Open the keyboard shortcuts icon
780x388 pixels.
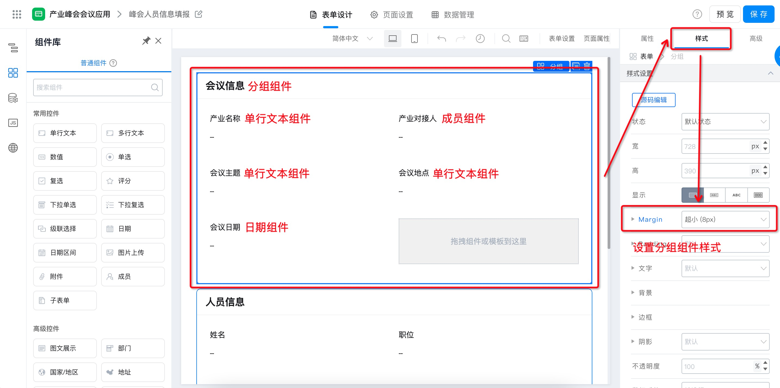pyautogui.click(x=524, y=39)
